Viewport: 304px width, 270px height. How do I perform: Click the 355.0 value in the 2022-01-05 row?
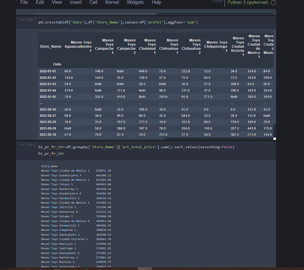pos(99,97)
